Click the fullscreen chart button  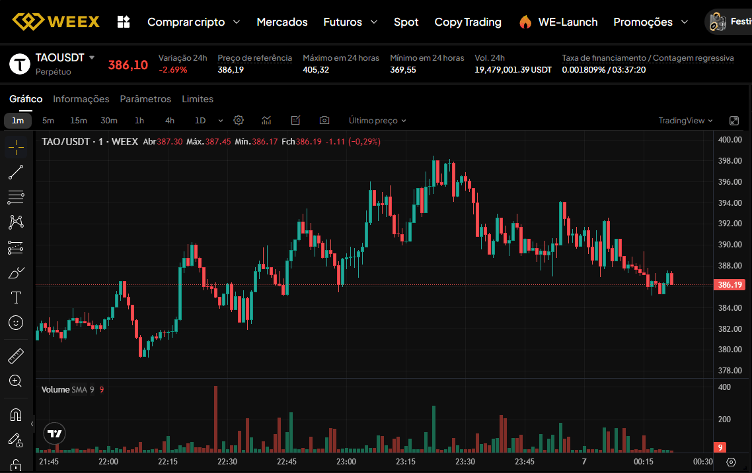(x=734, y=121)
